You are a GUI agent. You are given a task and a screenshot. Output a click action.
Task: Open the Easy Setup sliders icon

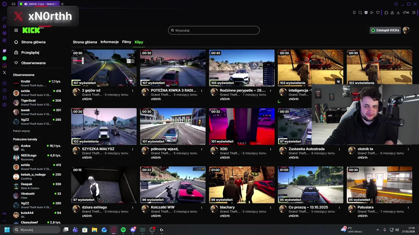click(x=414, y=13)
